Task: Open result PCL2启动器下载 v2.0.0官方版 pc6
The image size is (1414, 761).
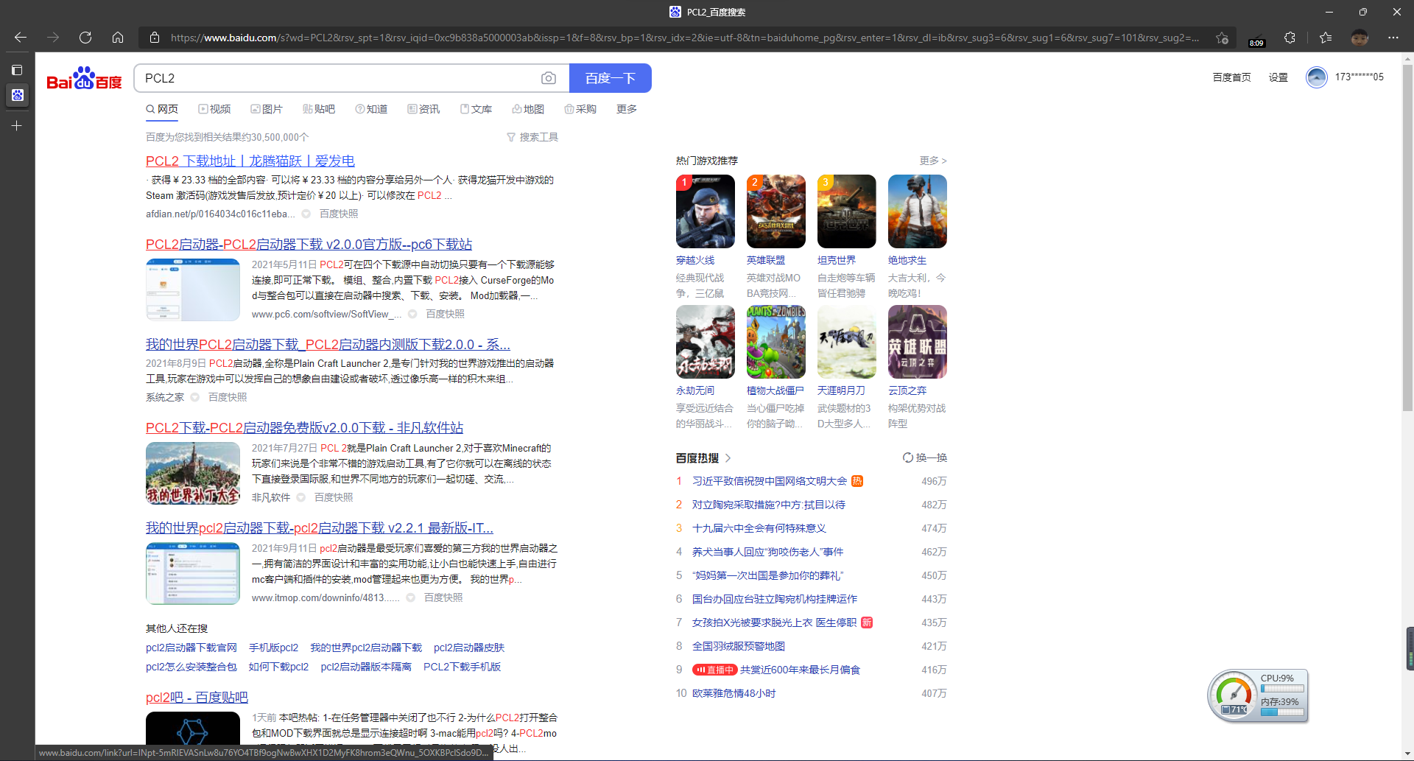Action: click(x=309, y=245)
